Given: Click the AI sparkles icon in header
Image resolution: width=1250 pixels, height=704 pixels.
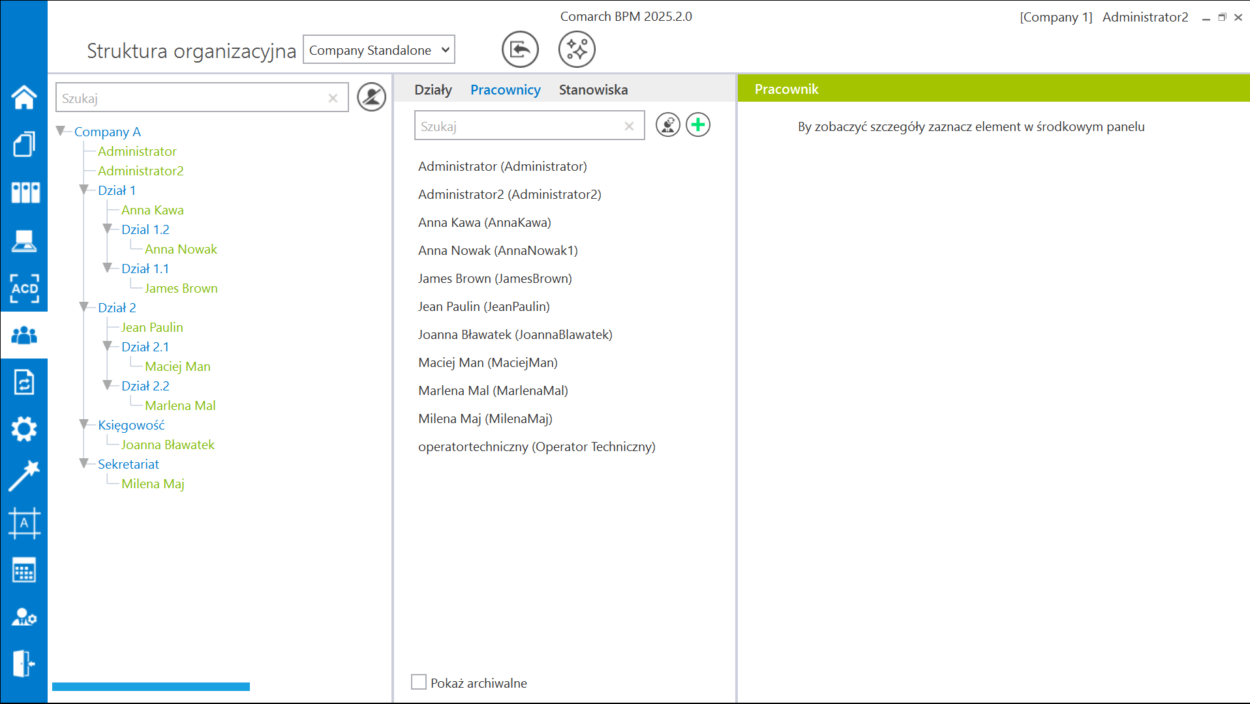Looking at the screenshot, I should (x=577, y=49).
